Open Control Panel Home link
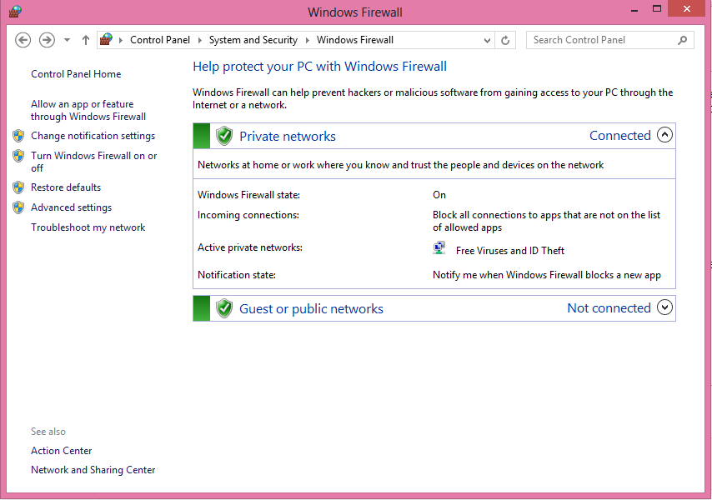Screen dimensions: 712x500 (x=76, y=74)
